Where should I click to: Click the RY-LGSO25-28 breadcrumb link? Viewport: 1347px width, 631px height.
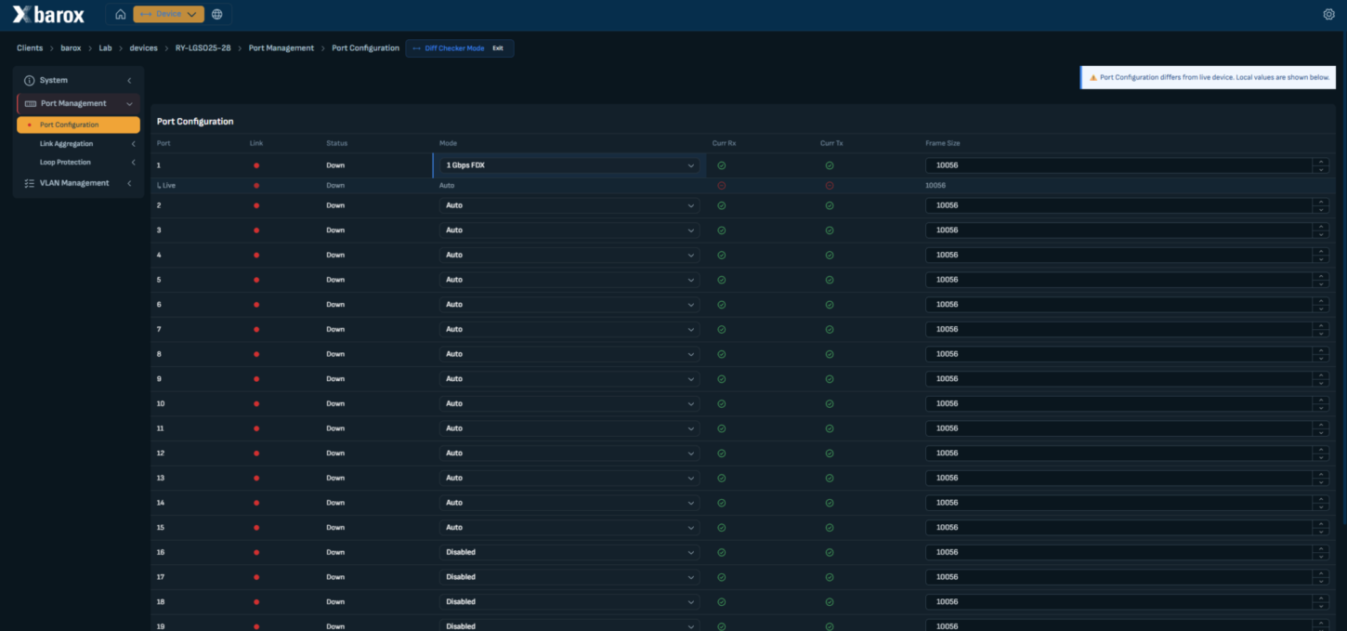(203, 48)
